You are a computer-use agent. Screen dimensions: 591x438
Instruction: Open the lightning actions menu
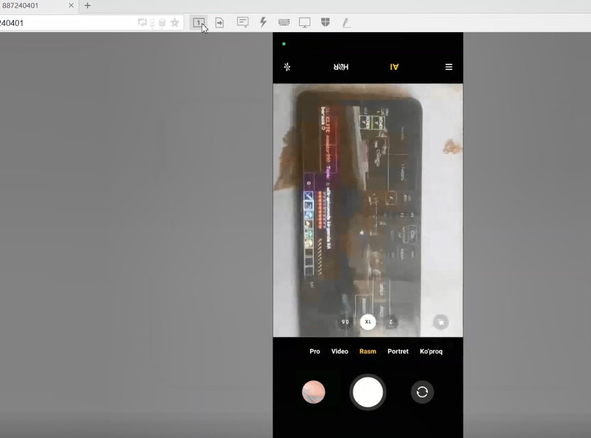pyautogui.click(x=263, y=22)
